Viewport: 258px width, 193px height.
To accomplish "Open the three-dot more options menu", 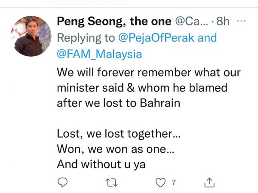I will coord(242,21).
